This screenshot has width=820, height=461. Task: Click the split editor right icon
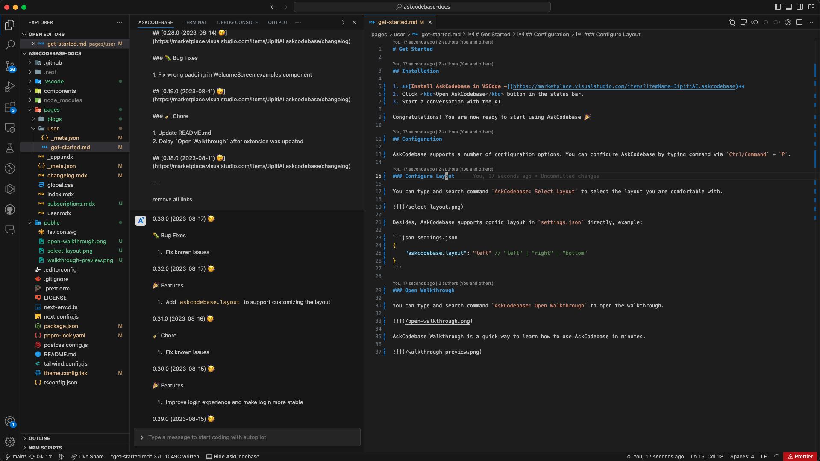pos(799,22)
